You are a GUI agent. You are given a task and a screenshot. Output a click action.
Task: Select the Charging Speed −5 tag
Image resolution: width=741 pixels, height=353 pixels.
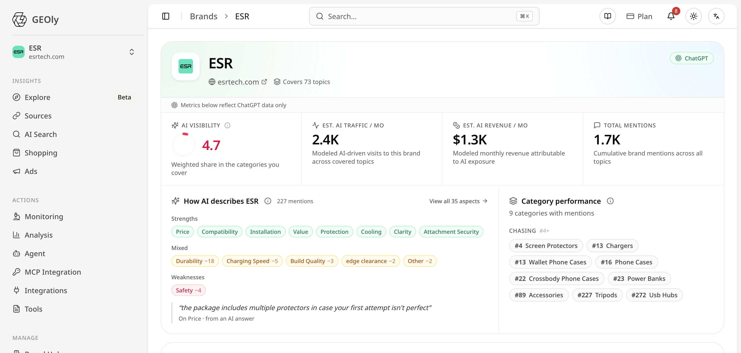(x=252, y=261)
